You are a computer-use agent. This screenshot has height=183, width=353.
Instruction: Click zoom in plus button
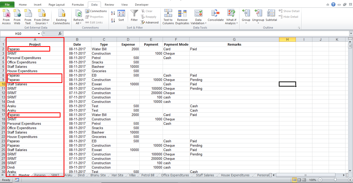pos(350,180)
